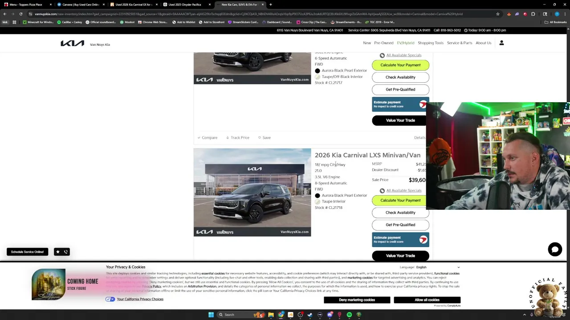Click the black Carnival LXS vehicle photo

252,192
